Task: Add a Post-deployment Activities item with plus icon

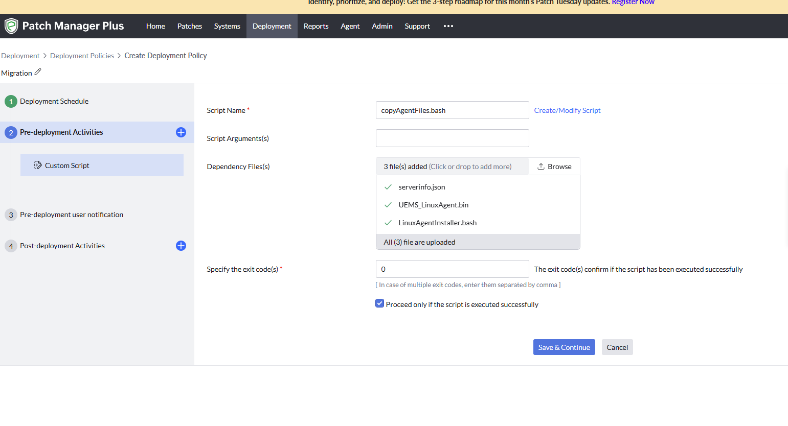Action: (181, 246)
